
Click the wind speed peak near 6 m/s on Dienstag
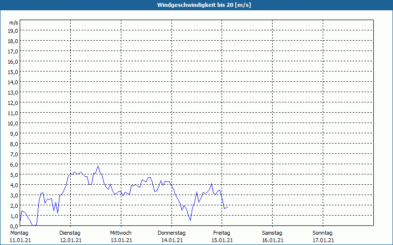[x=98, y=166]
